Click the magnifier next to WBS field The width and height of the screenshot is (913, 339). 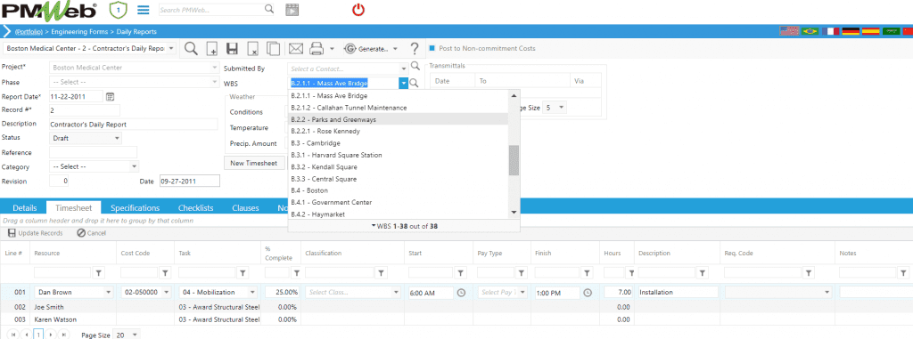(415, 84)
